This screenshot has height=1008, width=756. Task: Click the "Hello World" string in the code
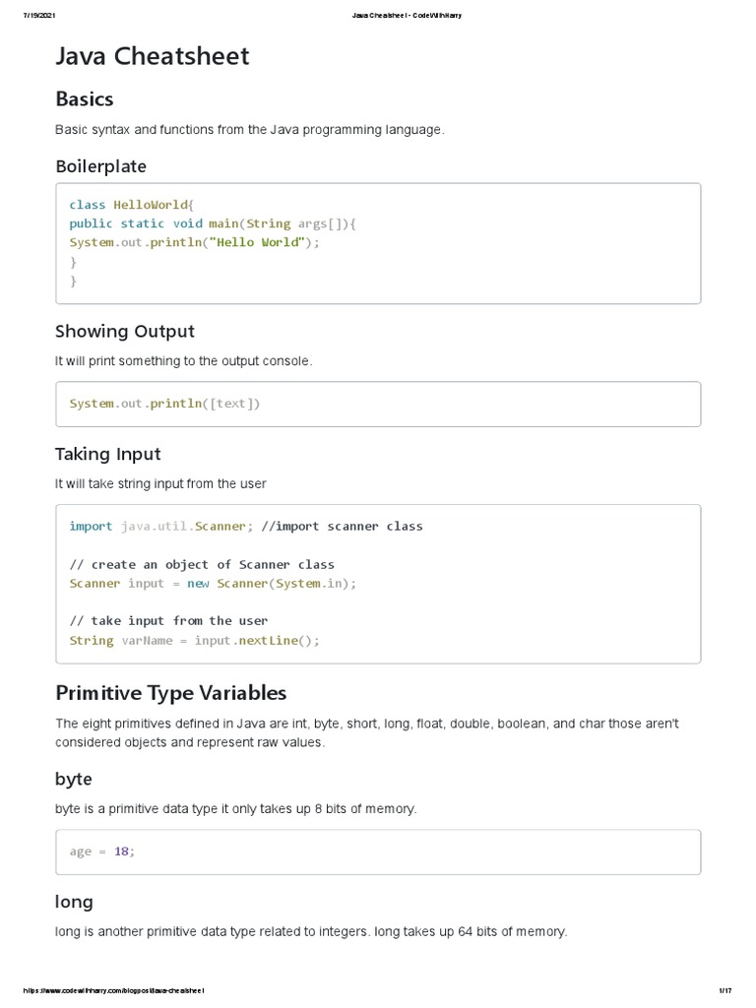pos(256,242)
